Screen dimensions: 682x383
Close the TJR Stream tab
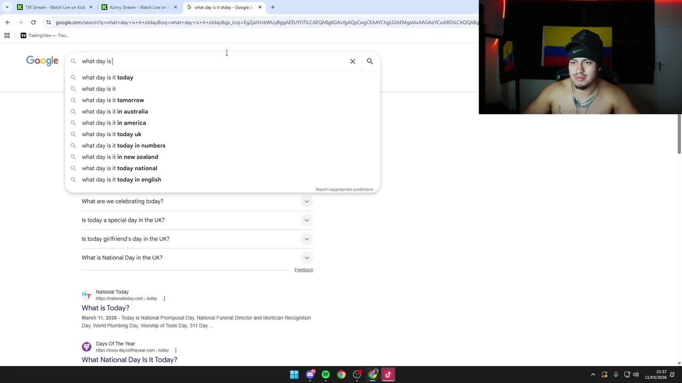point(91,7)
